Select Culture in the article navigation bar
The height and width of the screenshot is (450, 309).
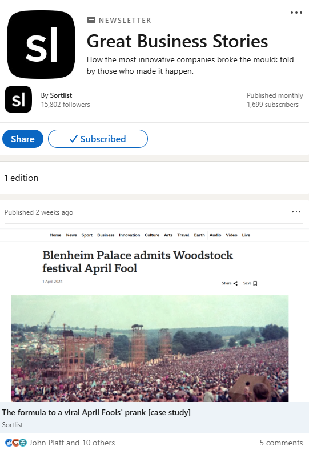(x=152, y=235)
